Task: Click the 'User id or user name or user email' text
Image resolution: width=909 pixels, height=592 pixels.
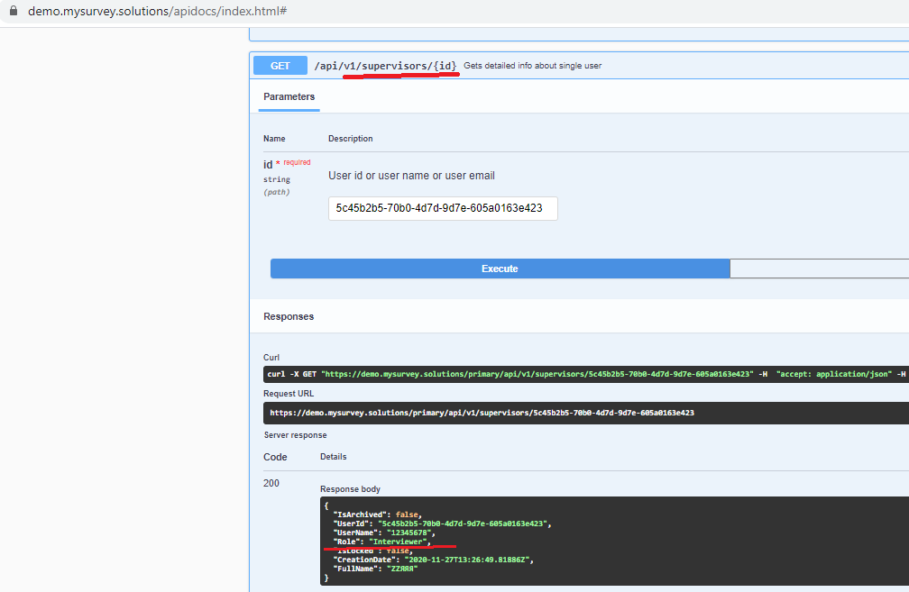Action: [x=411, y=176]
